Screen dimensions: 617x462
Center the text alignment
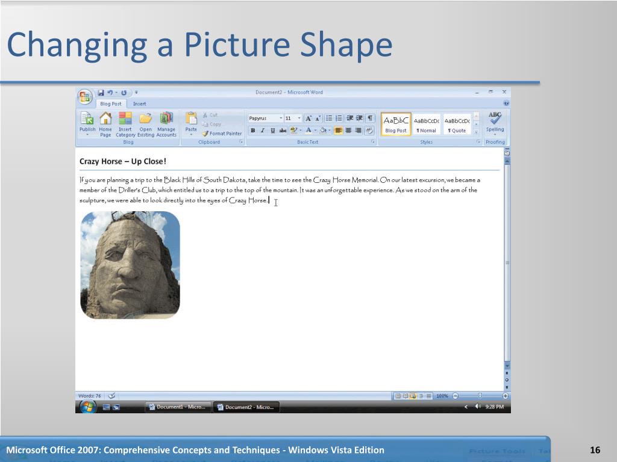(x=348, y=131)
